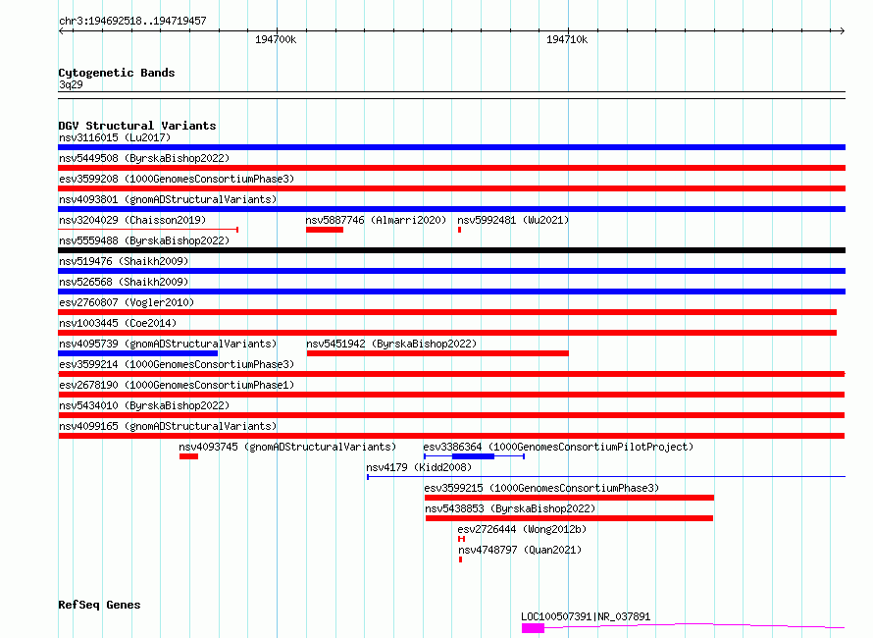Select the RefSeq Genes track title
Image resolution: width=873 pixels, height=638 pixels.
(99, 606)
